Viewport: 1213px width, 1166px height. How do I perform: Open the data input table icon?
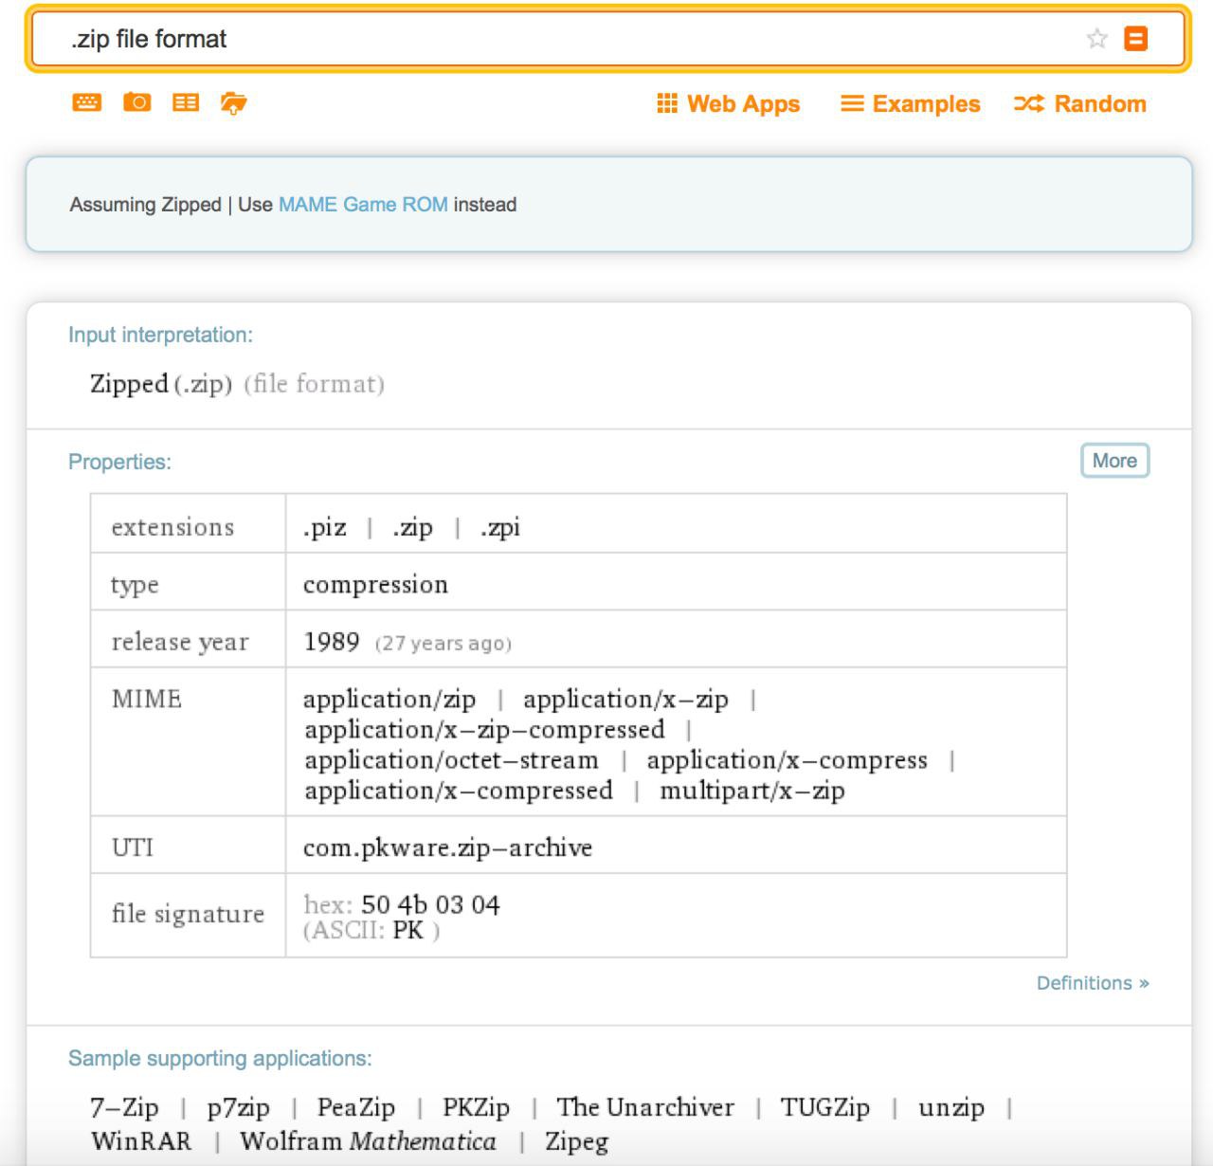click(x=186, y=102)
